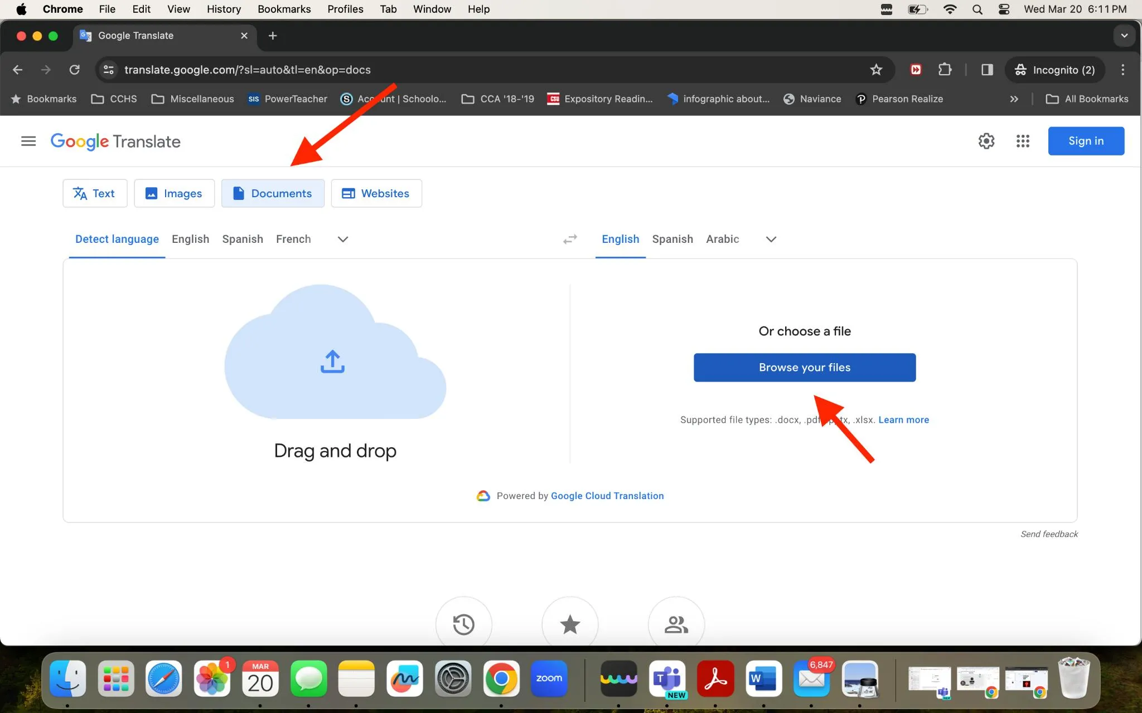Toggle source to English language
Image resolution: width=1142 pixels, height=713 pixels.
[191, 239]
